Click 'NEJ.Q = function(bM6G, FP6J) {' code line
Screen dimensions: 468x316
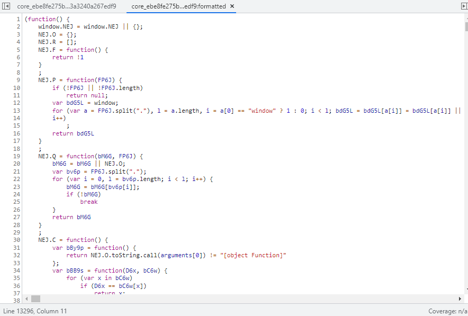(91, 156)
